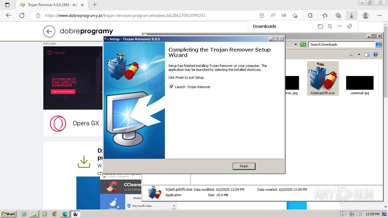The width and height of the screenshot is (388, 218).
Task: Open a new Edge tab
Action: 95,5
